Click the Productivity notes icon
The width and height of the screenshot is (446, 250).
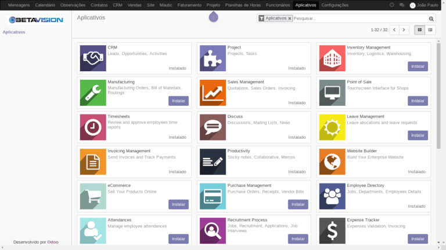pos(213,161)
